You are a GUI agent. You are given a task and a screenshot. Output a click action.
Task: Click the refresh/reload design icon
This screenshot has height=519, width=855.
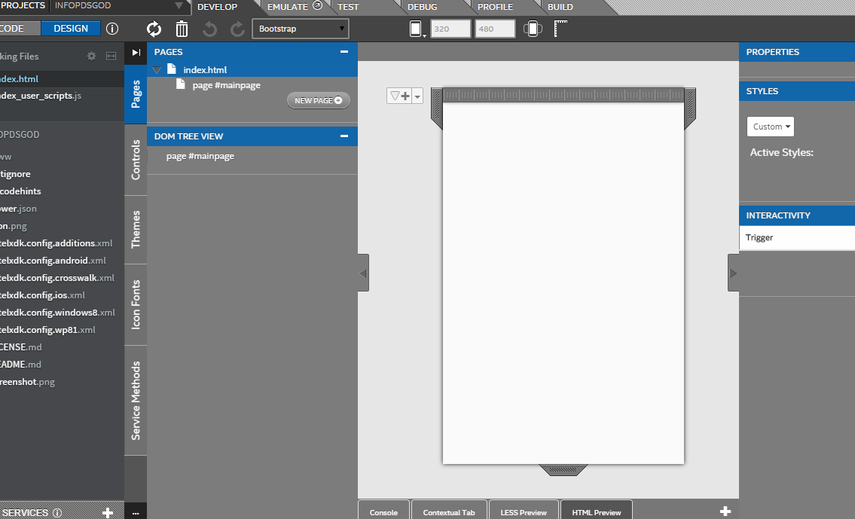coord(154,29)
